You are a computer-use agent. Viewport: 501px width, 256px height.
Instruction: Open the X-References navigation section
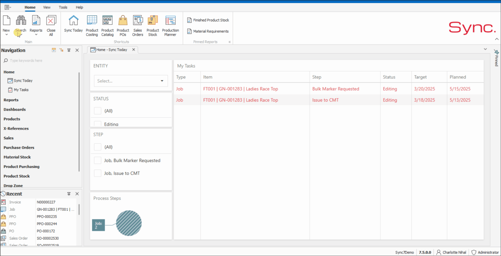(16, 129)
